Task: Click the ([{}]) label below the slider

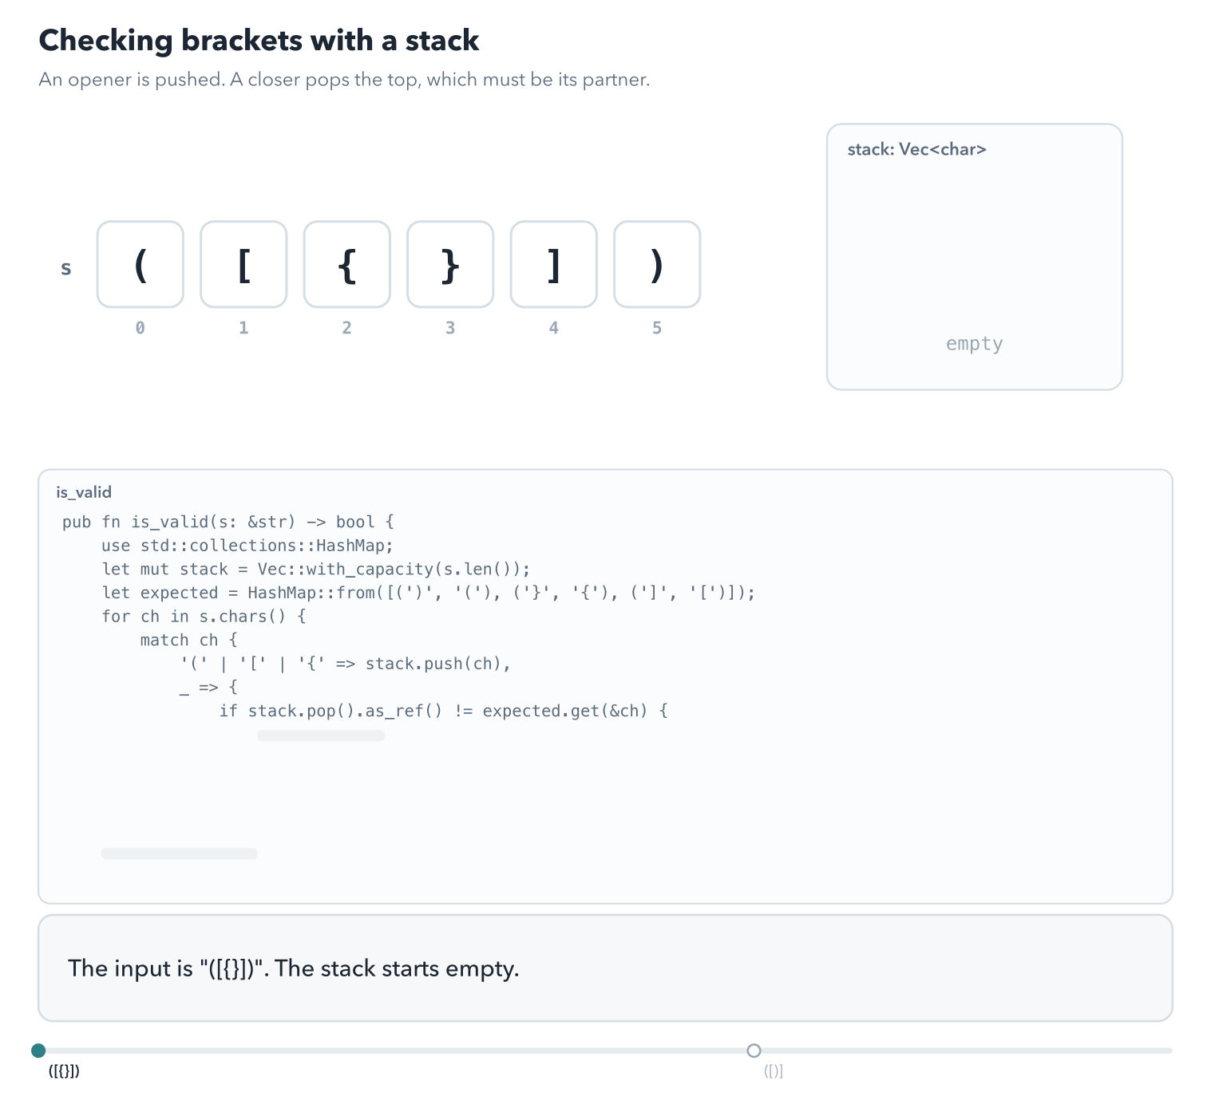Action: point(64,1071)
